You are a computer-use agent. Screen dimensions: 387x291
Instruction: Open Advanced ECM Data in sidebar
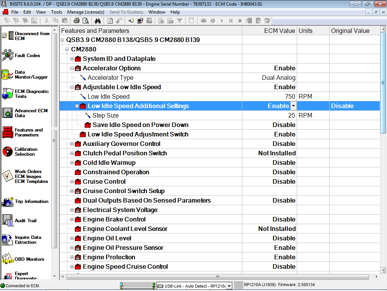tap(25, 113)
